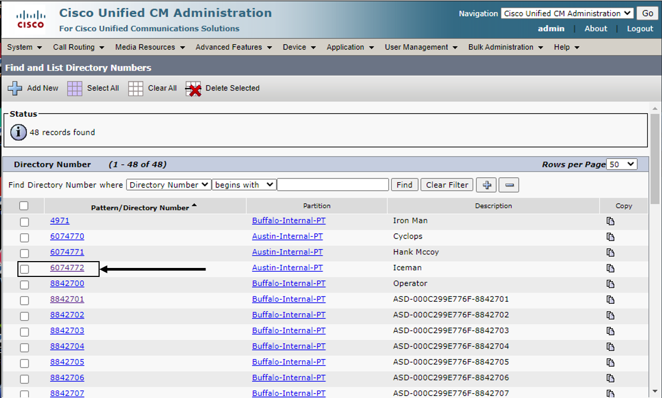Copy directory number 6074772 Iceman
Screen dimensions: 662x398
610,268
